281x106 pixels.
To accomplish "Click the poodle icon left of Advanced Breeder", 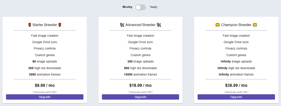I will tap(122, 25).
